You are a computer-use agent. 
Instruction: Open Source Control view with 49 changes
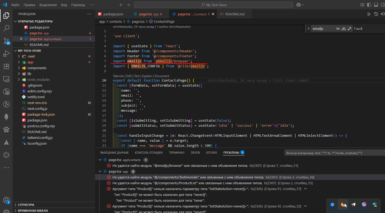click(x=6, y=41)
